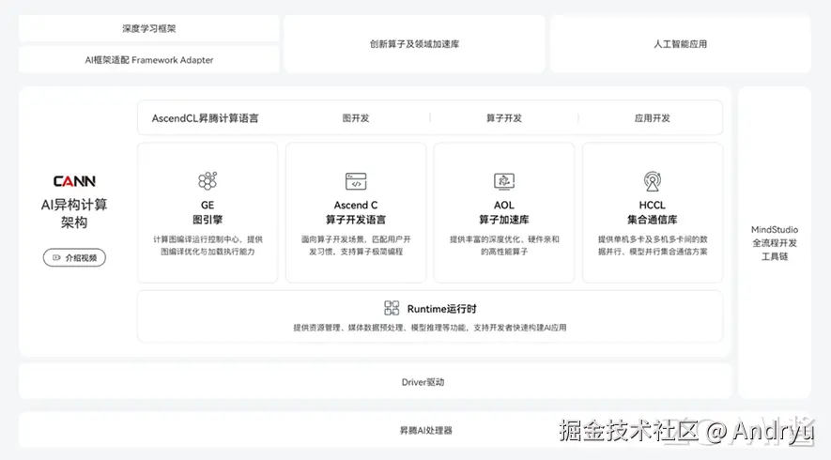Click the Ascend C code window icon
This screenshot has height=460, width=831.
[356, 181]
